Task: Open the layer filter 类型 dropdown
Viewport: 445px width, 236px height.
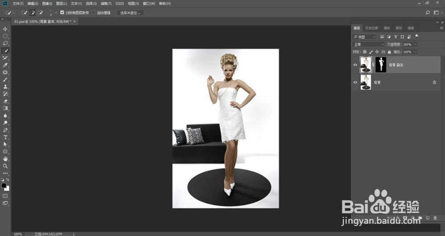Action: pyautogui.click(x=364, y=37)
